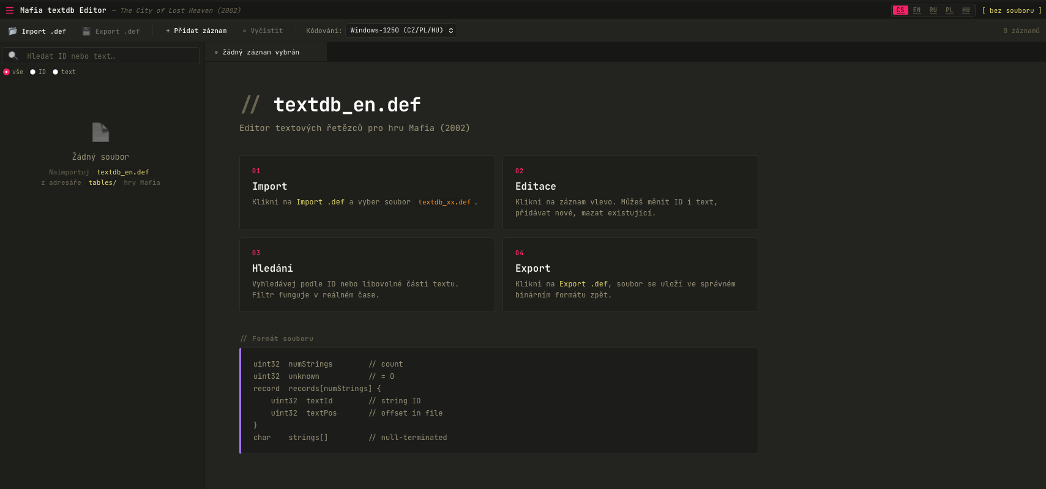Switch language to HU
Viewport: 1046px width, 489px height.
[966, 10]
